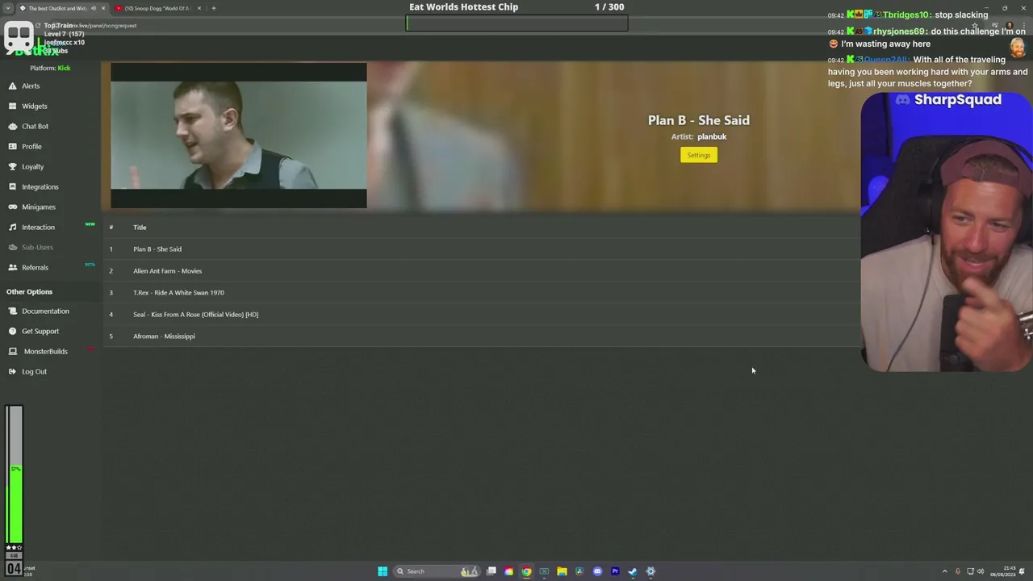Click the Kick platform label
Viewport: 1033px width, 581px height.
click(64, 68)
